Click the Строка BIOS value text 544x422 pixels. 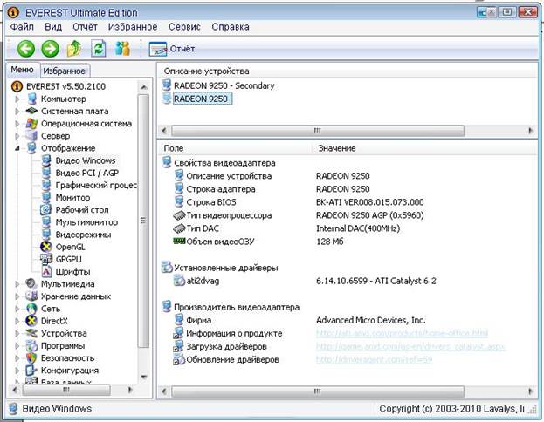pyautogui.click(x=370, y=202)
